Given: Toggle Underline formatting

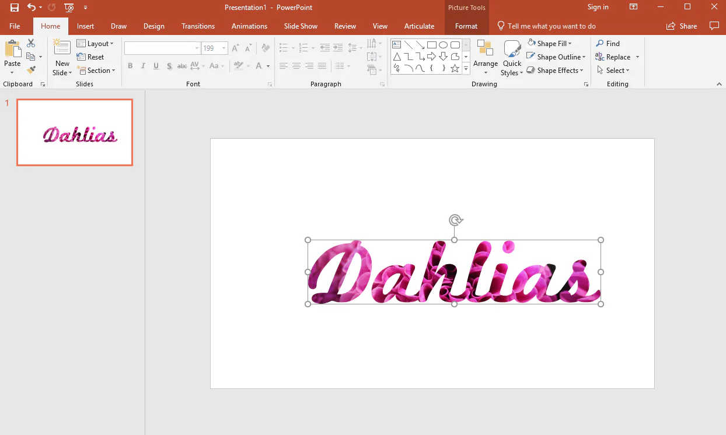Looking at the screenshot, I should coord(156,66).
